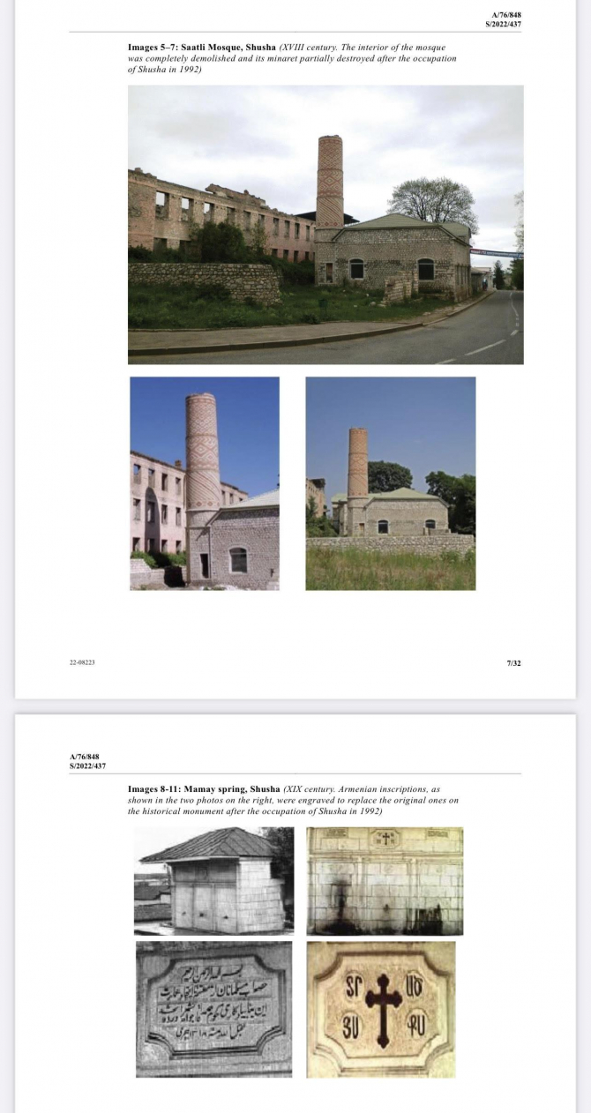Select the document code 22-08223
Viewport: 591px width, 1113px height.
(82, 663)
